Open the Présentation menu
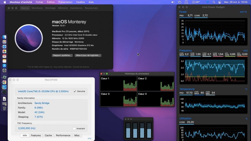 (65, 2)
